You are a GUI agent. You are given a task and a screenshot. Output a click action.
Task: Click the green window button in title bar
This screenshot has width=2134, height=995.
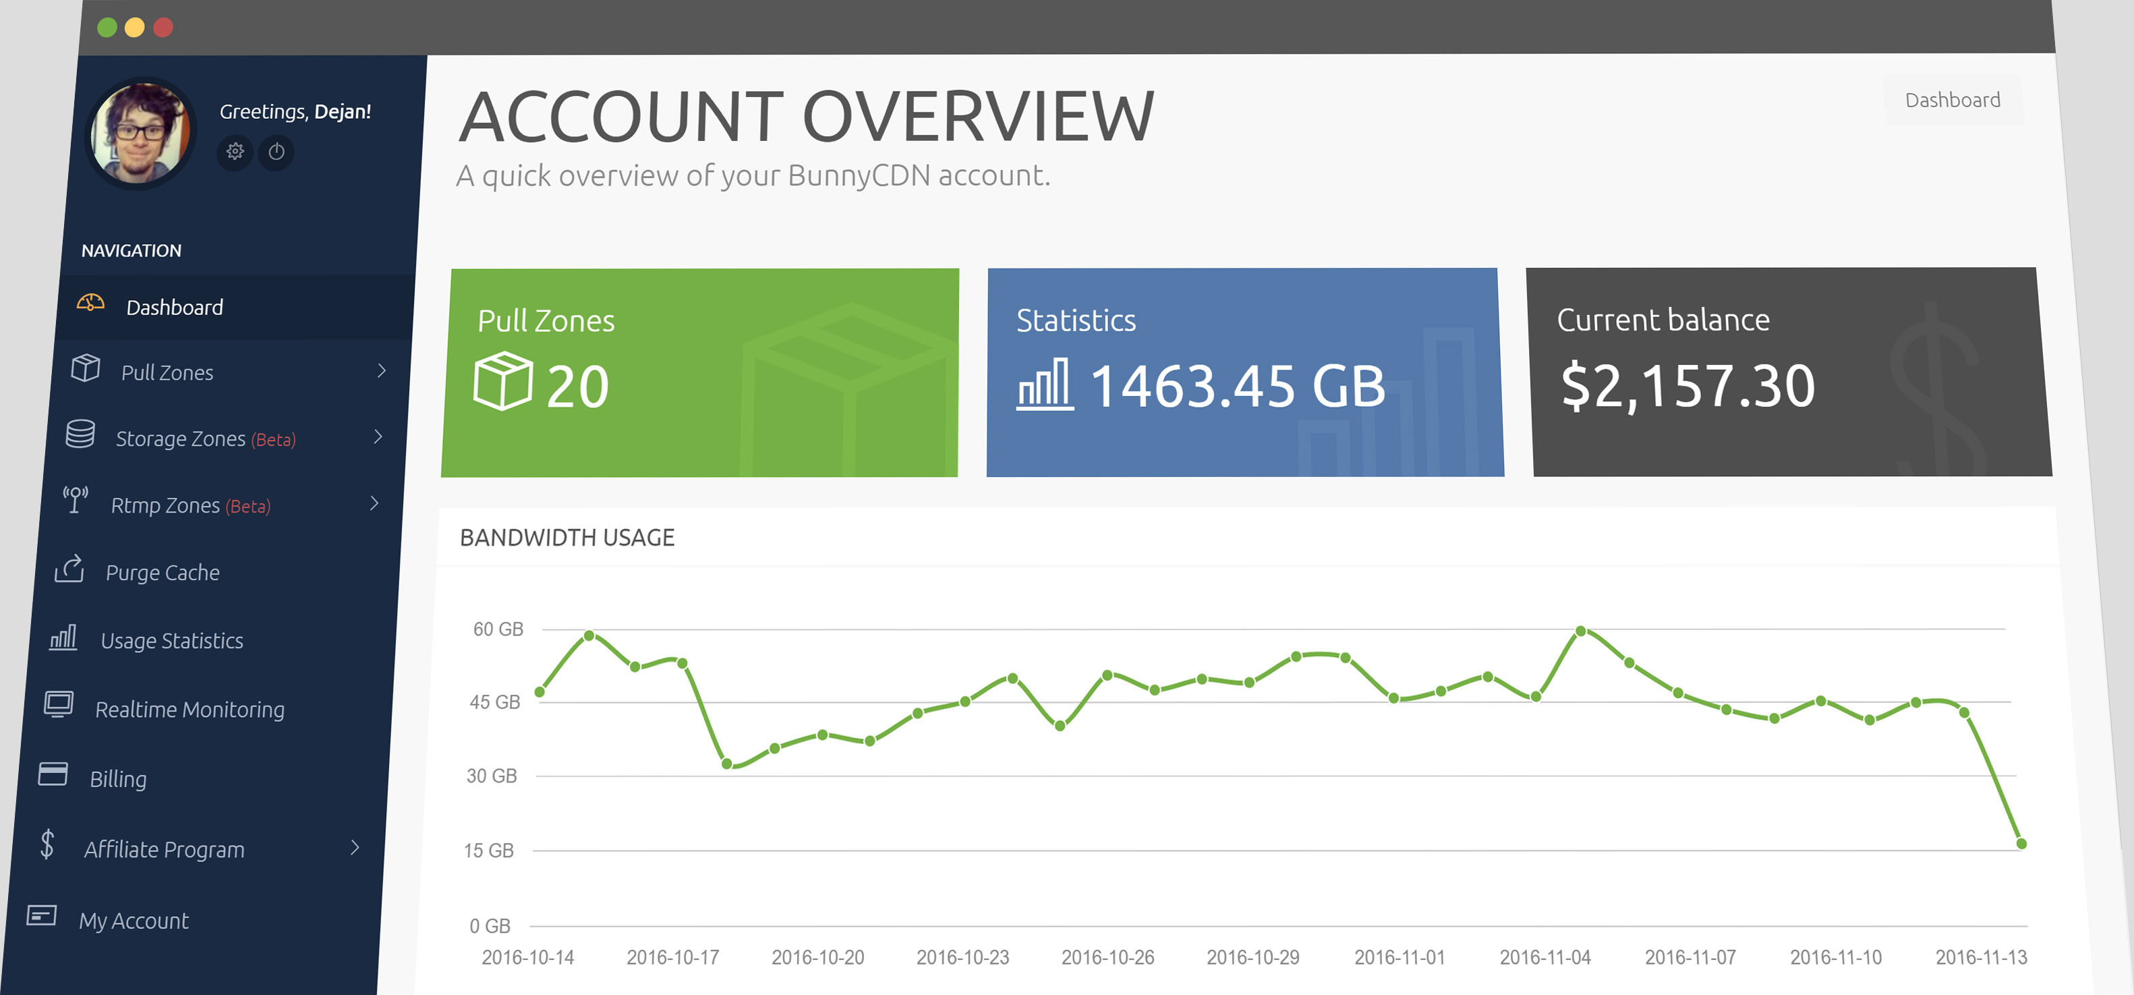(x=107, y=28)
